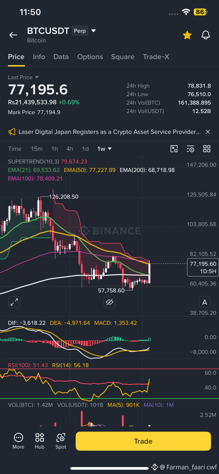Tap the VOL(BTC): 1.42M label
The height and width of the screenshot is (474, 219).
pyautogui.click(x=30, y=405)
